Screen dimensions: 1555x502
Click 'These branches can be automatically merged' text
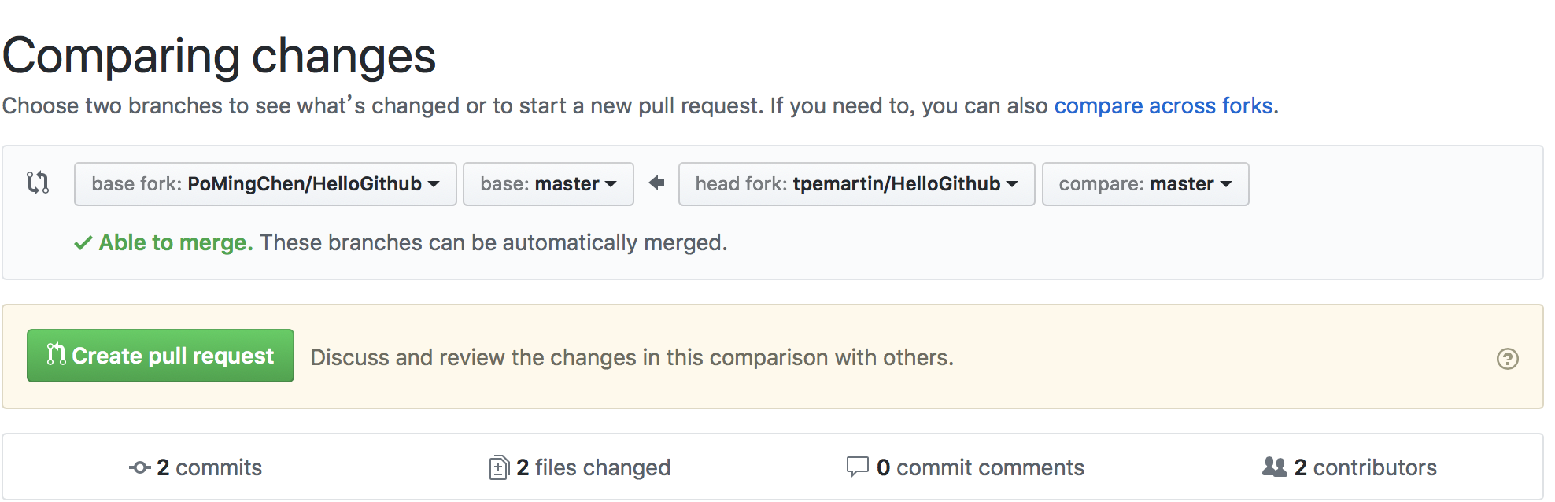[x=493, y=242]
